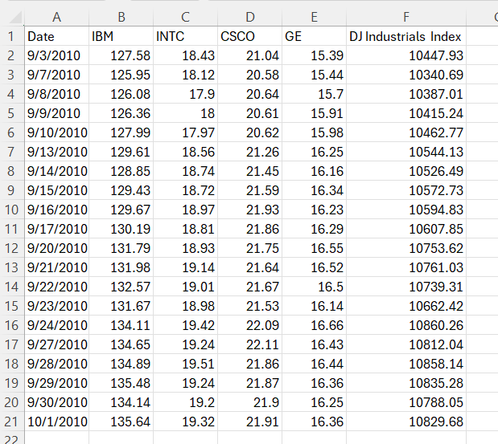Screen dimensions: 498x444
Task: Select index value 10462.77
Action: [406, 132]
